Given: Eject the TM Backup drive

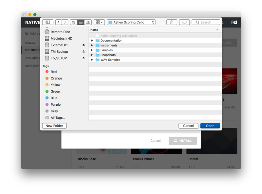Looking at the screenshot, I should (x=84, y=52).
